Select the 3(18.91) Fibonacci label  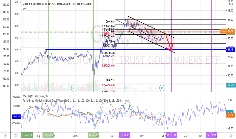point(110,80)
